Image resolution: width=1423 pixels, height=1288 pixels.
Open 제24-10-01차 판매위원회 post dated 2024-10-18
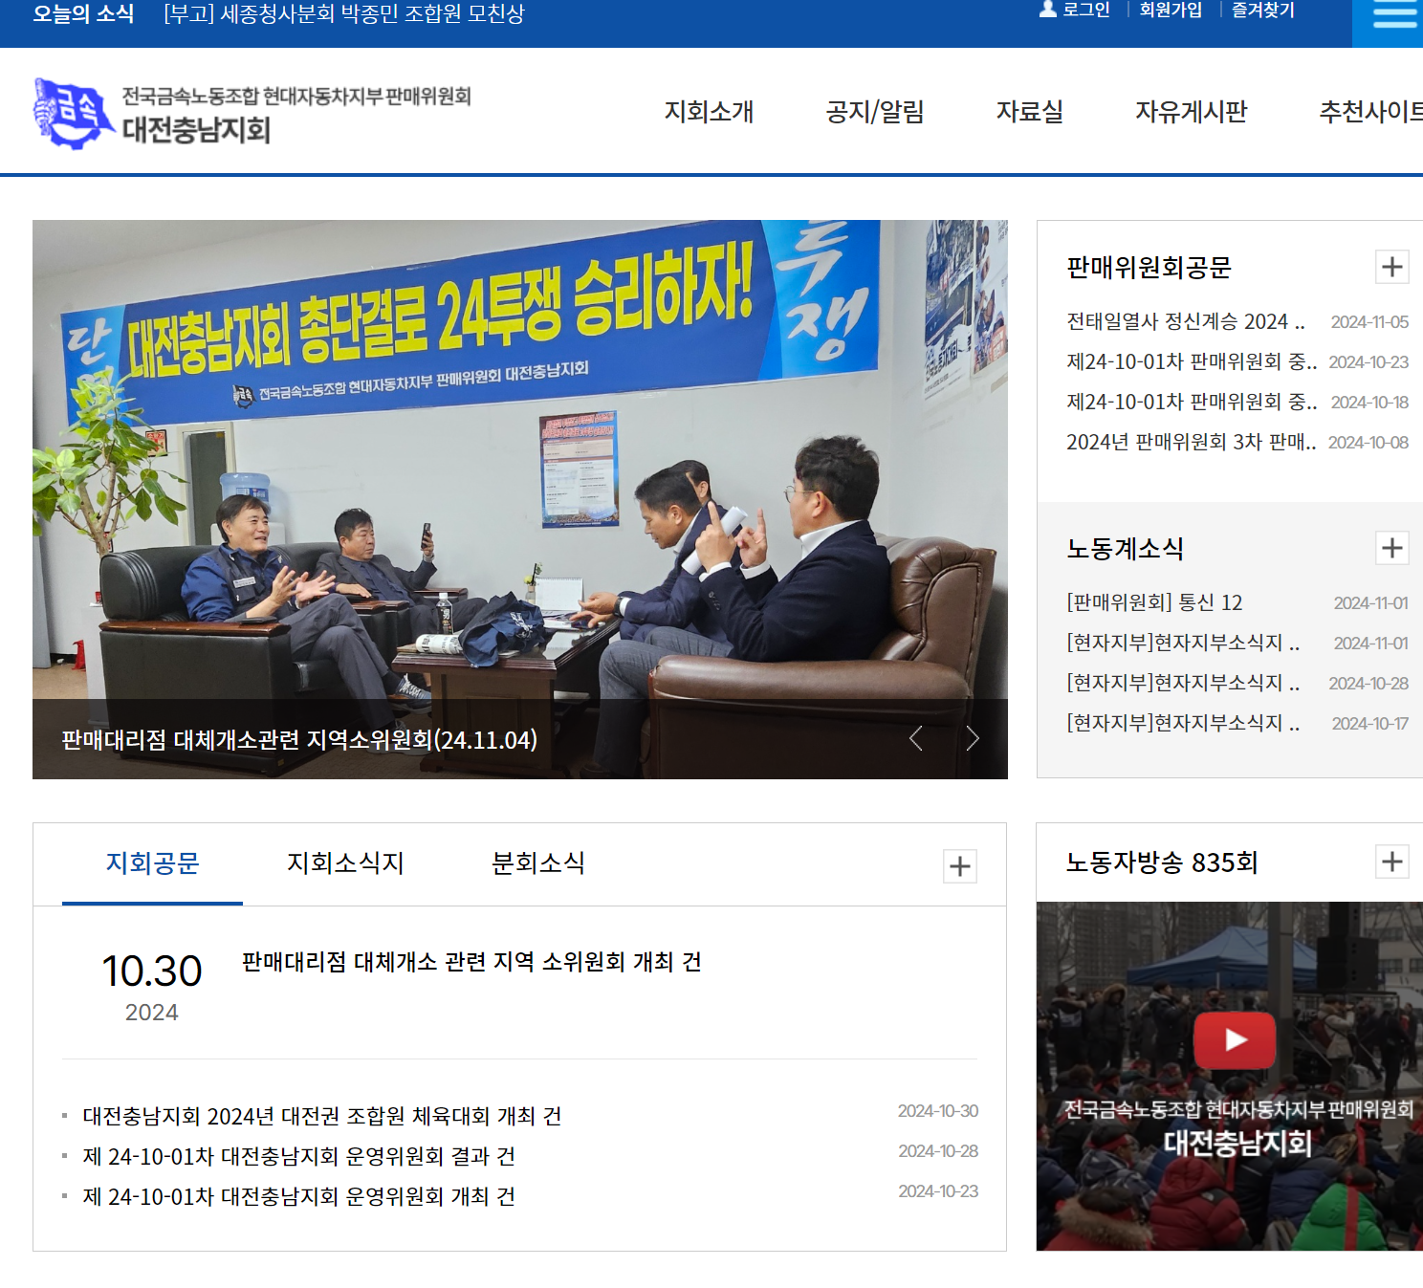click(1192, 403)
